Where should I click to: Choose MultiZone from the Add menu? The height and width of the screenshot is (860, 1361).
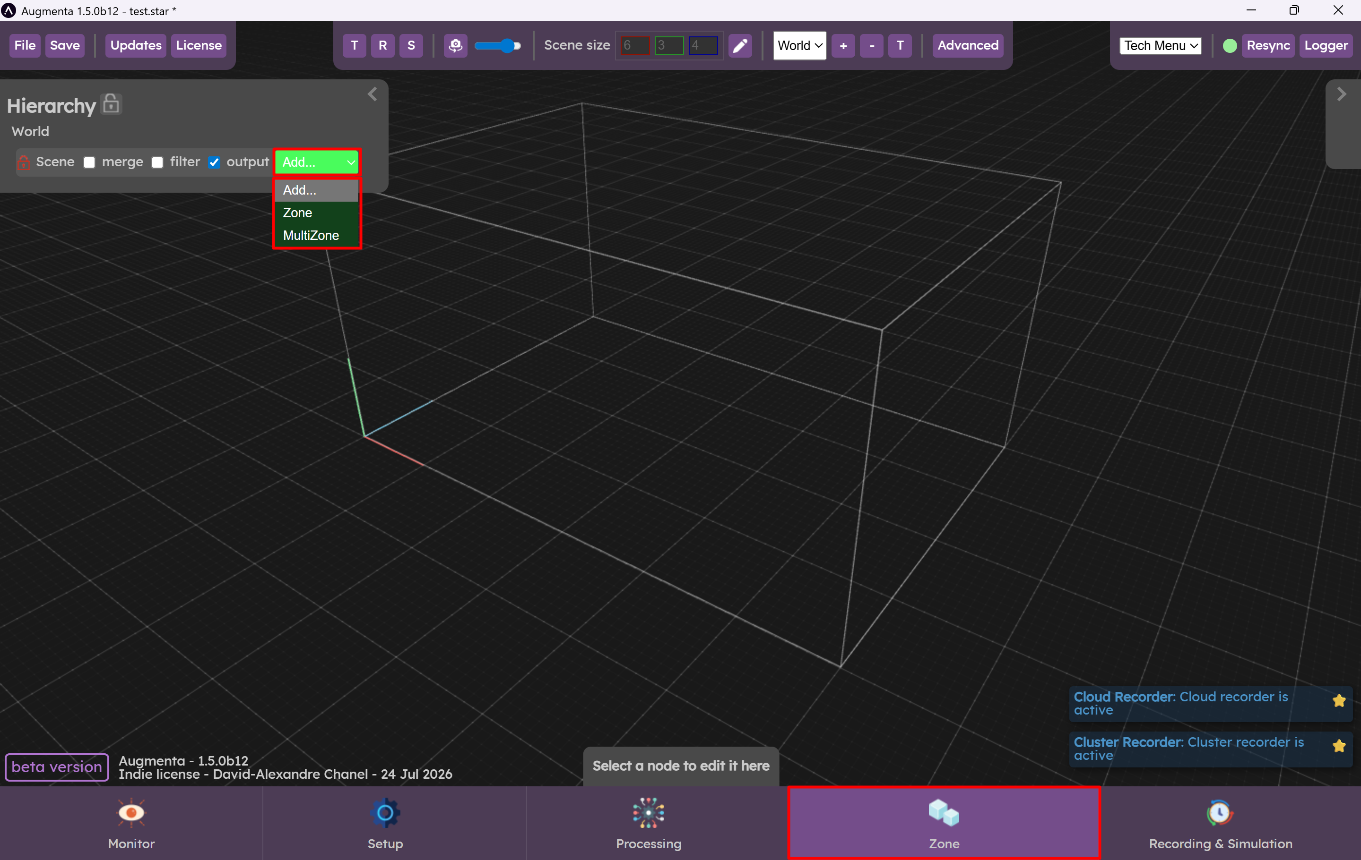pyautogui.click(x=311, y=236)
